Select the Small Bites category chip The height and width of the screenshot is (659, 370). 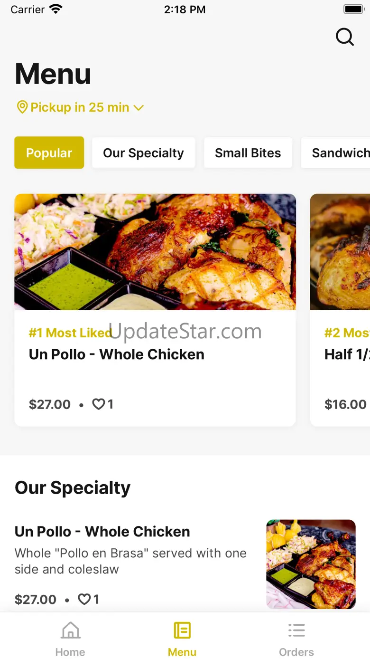tap(248, 153)
